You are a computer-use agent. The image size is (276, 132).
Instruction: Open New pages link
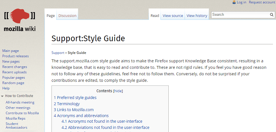point(11,62)
